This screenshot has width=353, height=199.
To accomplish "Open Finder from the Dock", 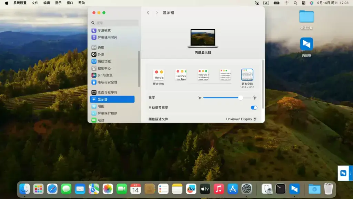I will [x=24, y=189].
